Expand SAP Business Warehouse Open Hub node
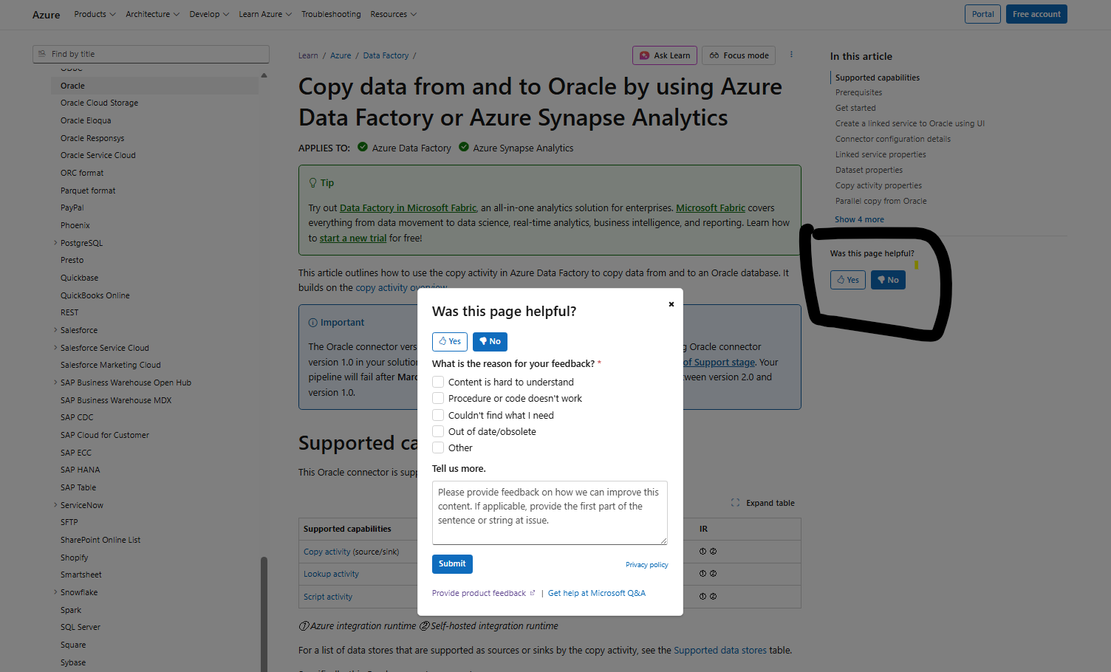 55,383
